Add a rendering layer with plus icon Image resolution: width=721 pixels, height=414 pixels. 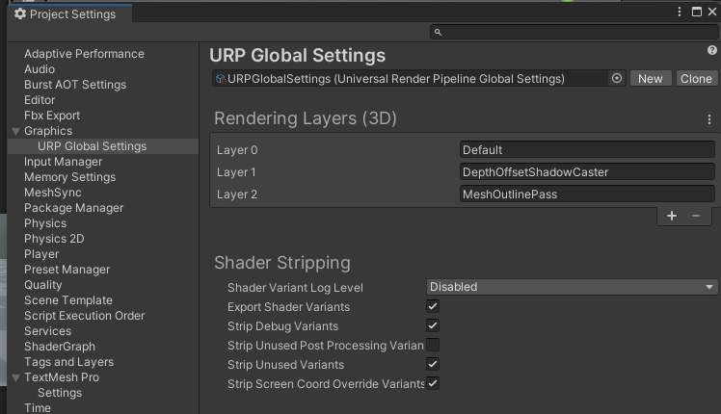point(672,217)
